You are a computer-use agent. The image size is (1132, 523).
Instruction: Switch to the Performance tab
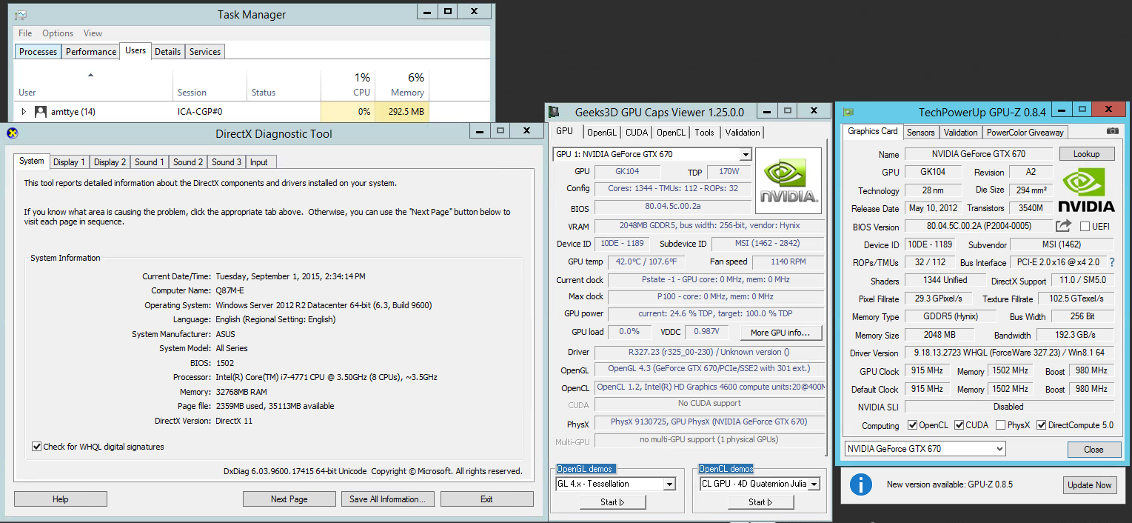point(91,52)
